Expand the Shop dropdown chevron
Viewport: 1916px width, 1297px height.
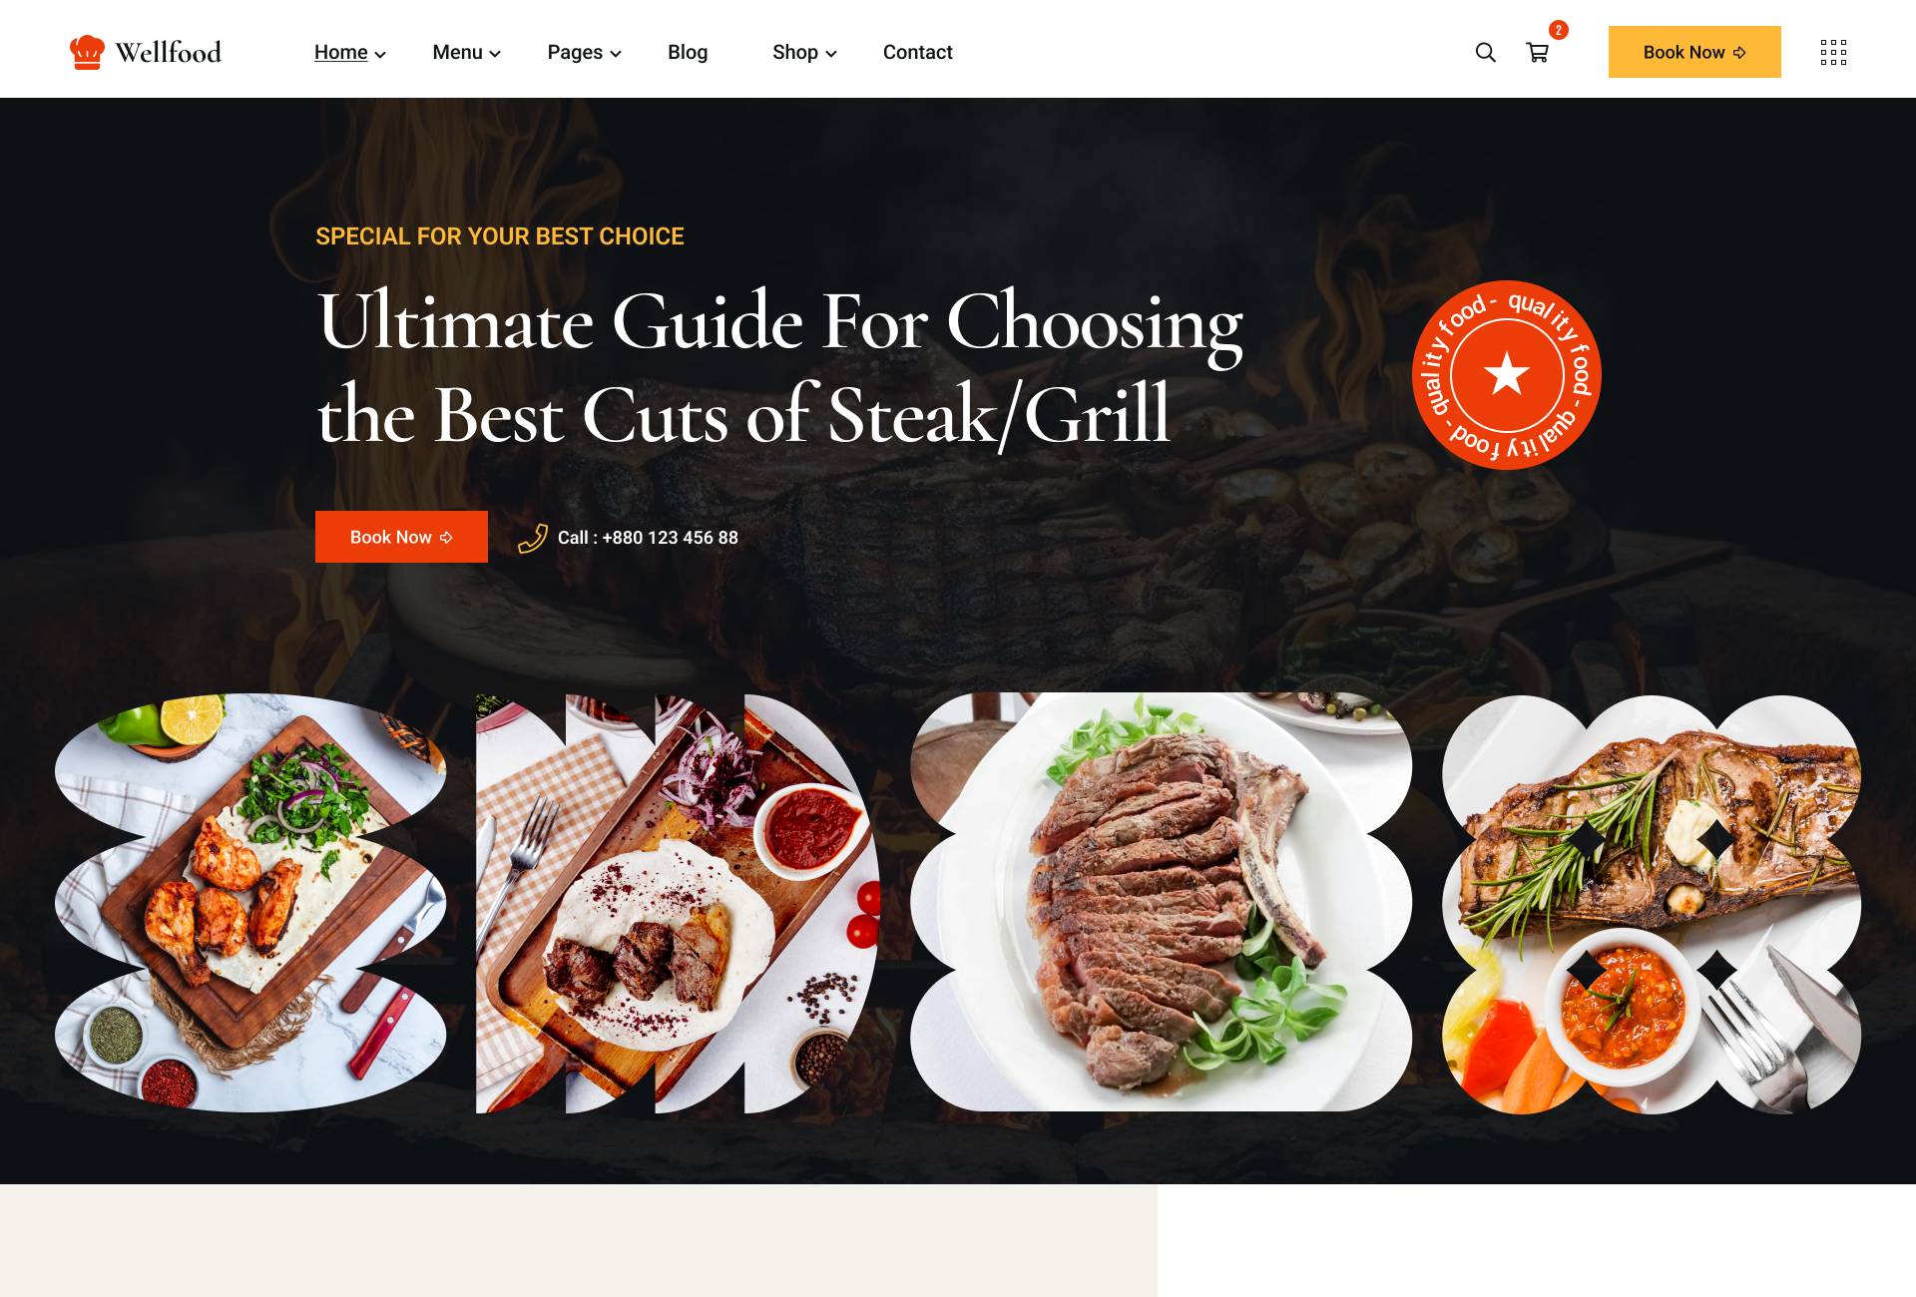[831, 55]
